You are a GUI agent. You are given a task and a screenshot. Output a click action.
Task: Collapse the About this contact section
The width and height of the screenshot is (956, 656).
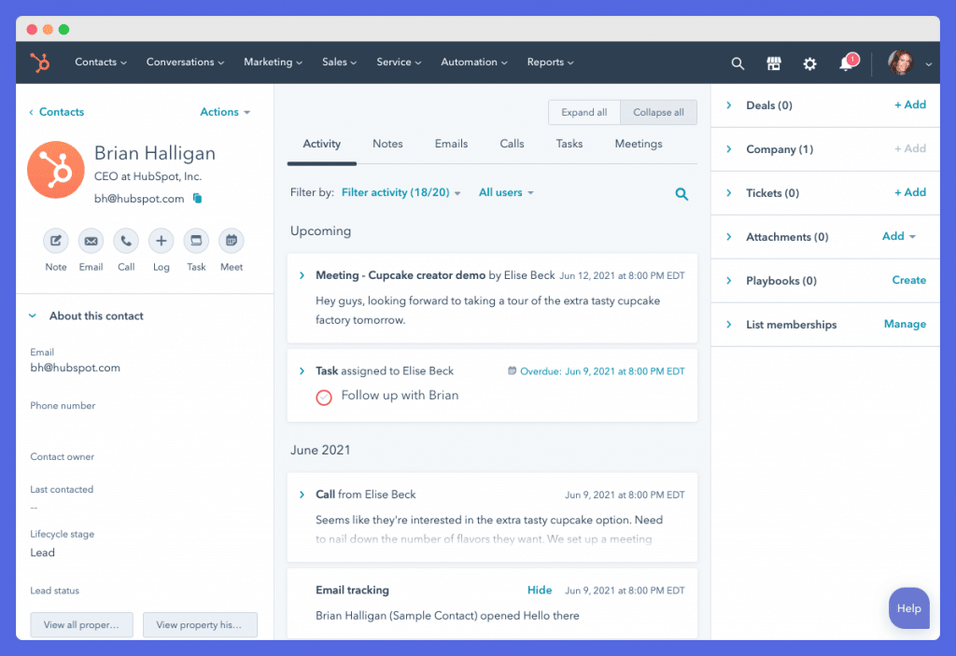point(33,315)
